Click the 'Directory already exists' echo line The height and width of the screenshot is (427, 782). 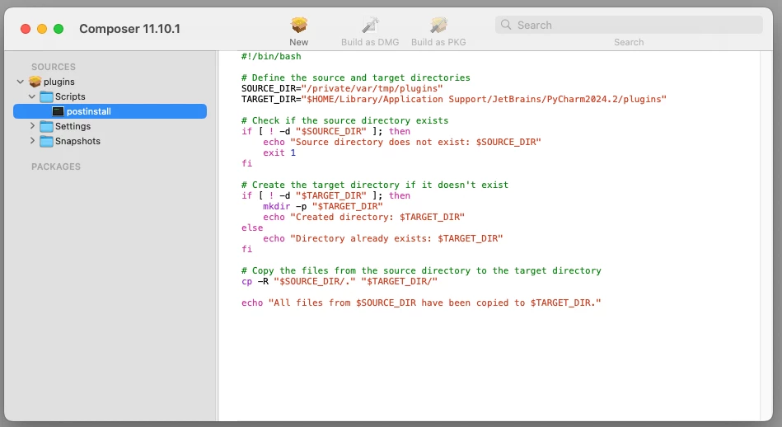pyautogui.click(x=383, y=238)
